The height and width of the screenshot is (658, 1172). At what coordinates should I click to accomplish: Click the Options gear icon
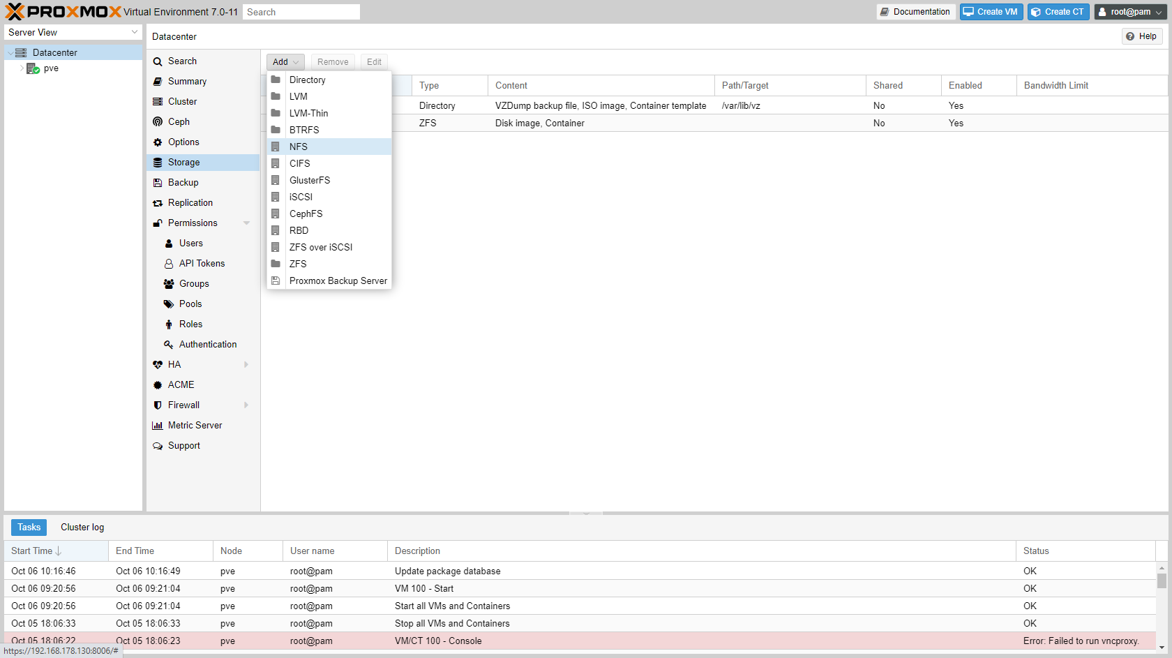coord(158,142)
